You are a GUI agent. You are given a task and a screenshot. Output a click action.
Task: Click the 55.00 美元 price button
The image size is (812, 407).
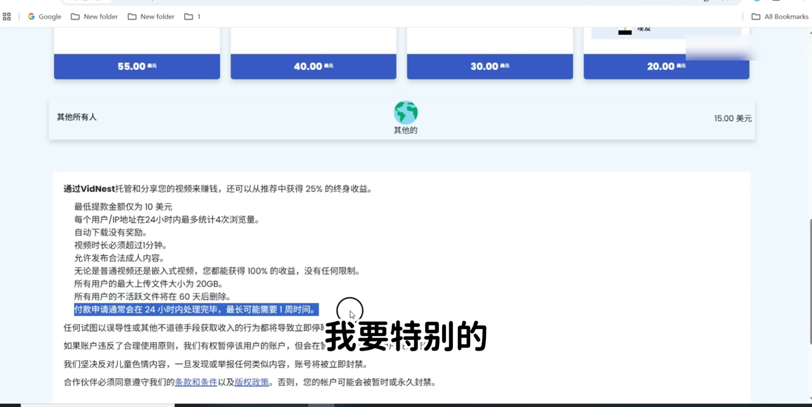click(x=137, y=66)
